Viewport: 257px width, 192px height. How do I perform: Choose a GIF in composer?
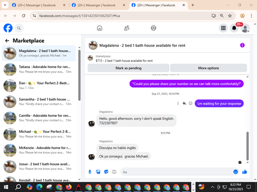pos(114,172)
